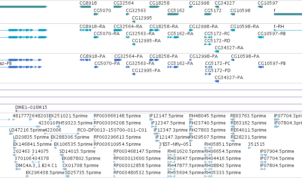Open protein CG32564-PA

click(x=128, y=56)
